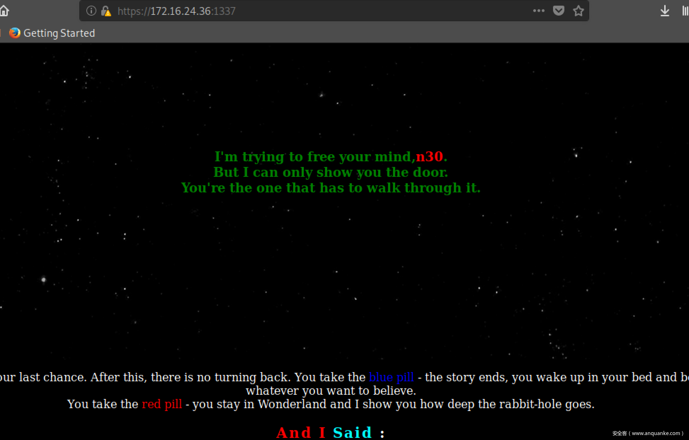The image size is (689, 440).
Task: Click the Firefox logo on the bookmark
Action: click(15, 33)
